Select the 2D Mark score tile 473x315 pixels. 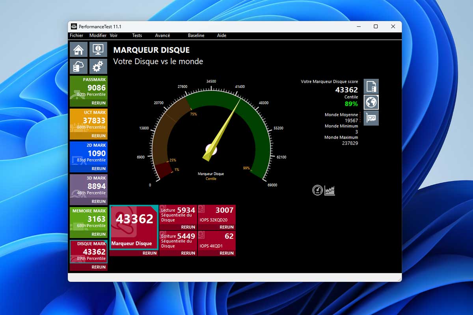pos(88,154)
